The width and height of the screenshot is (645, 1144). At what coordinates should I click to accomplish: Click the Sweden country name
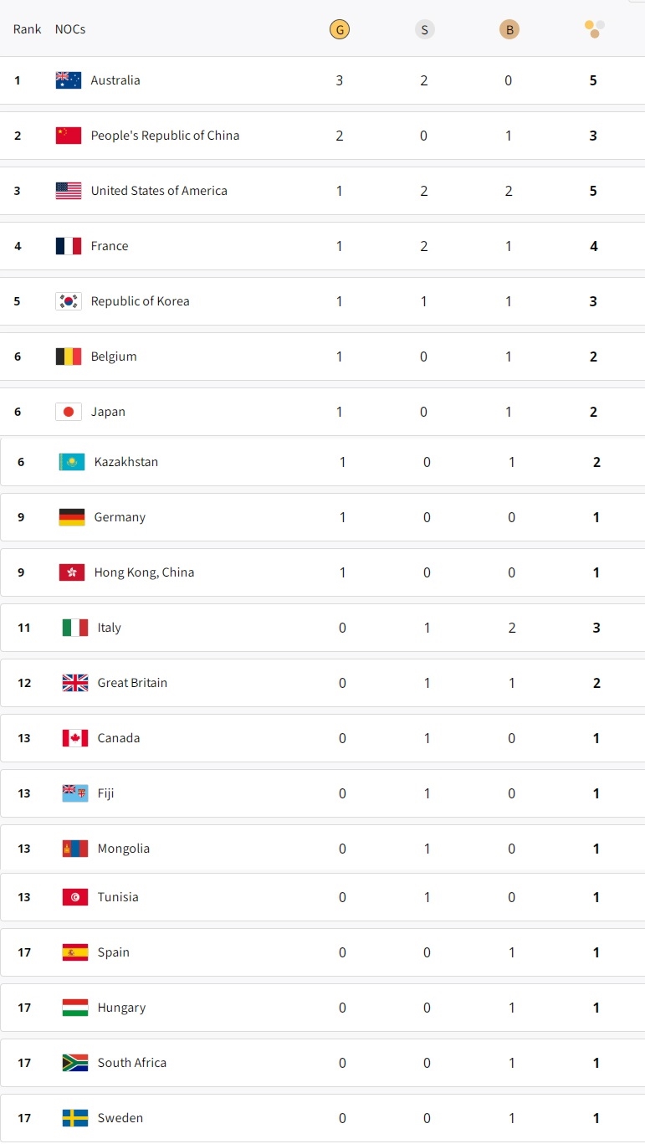pos(120,1118)
